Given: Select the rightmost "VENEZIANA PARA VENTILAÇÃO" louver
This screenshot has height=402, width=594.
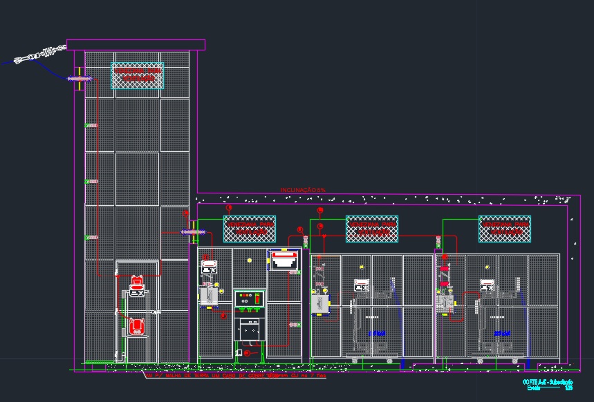Looking at the screenshot, I should [505, 229].
